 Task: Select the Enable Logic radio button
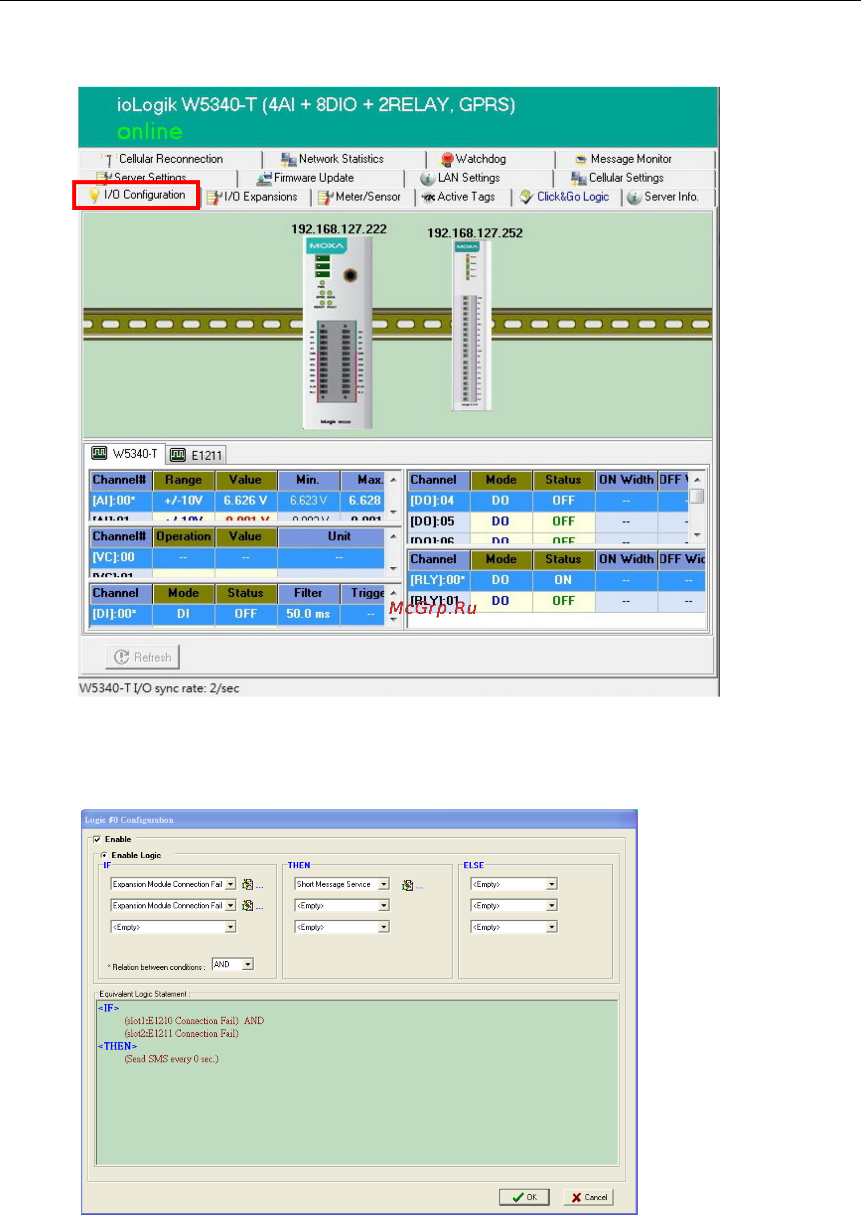coord(104,856)
